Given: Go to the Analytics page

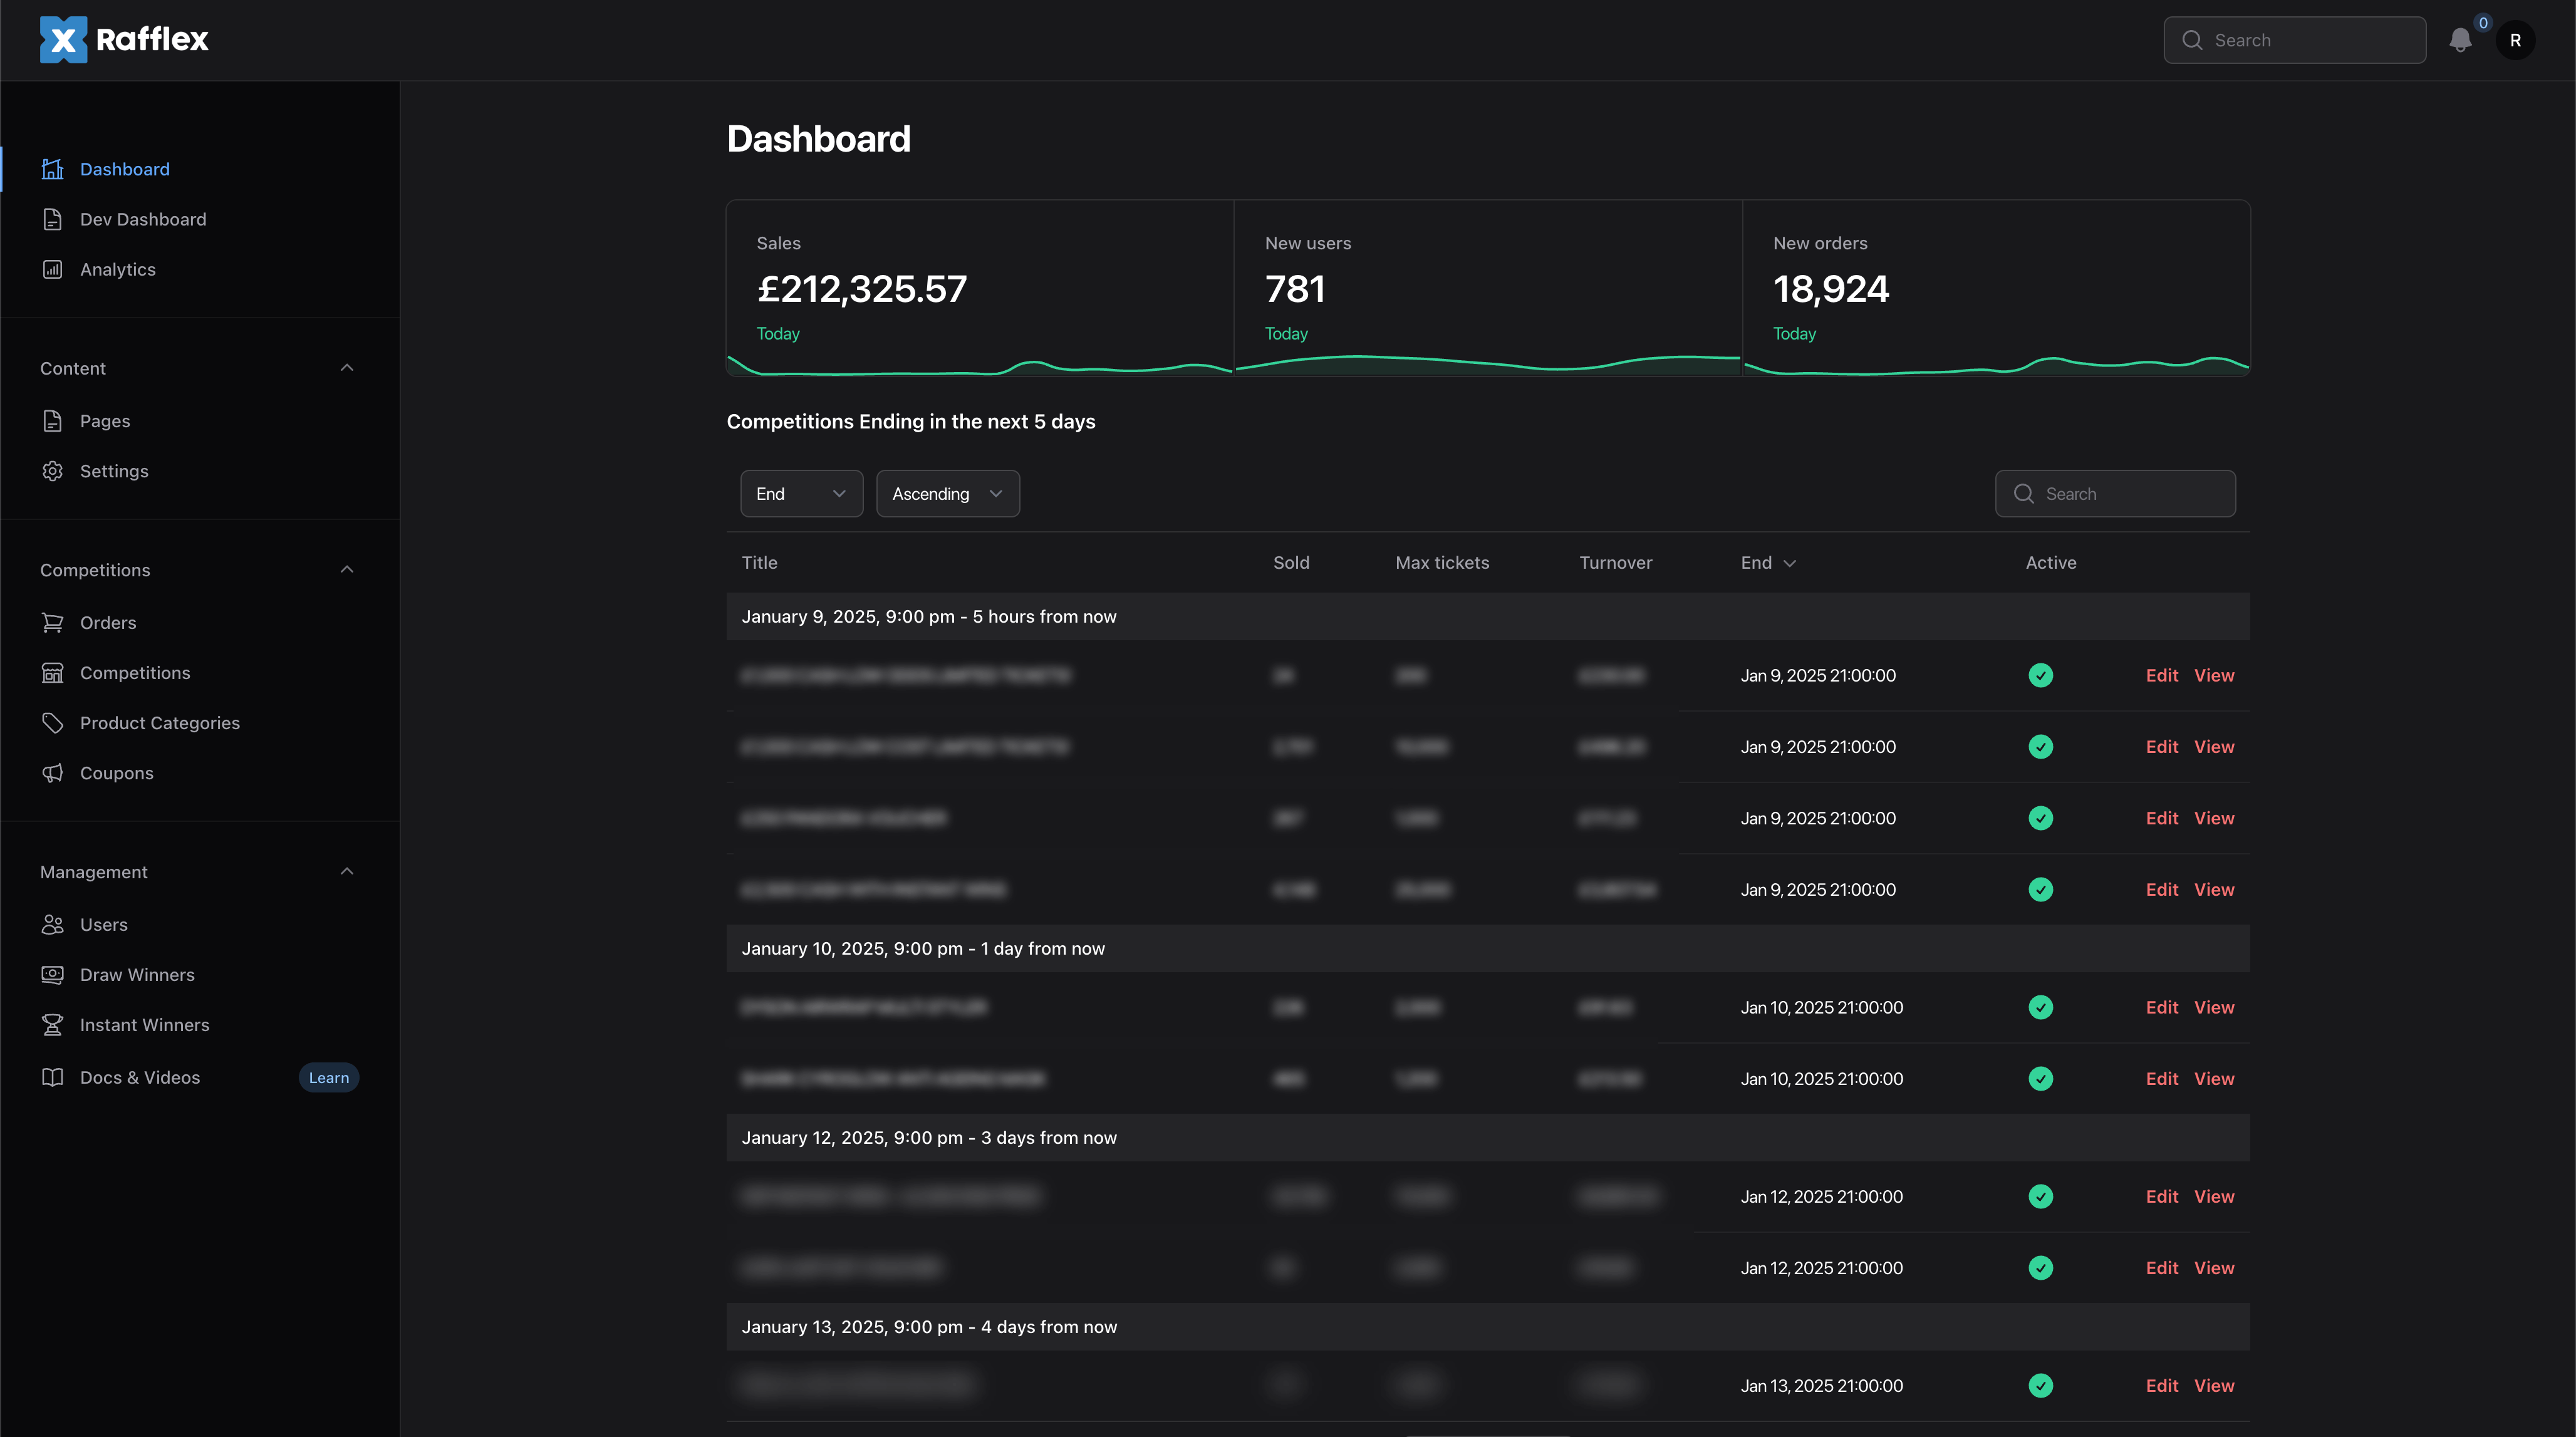Looking at the screenshot, I should click(x=118, y=269).
